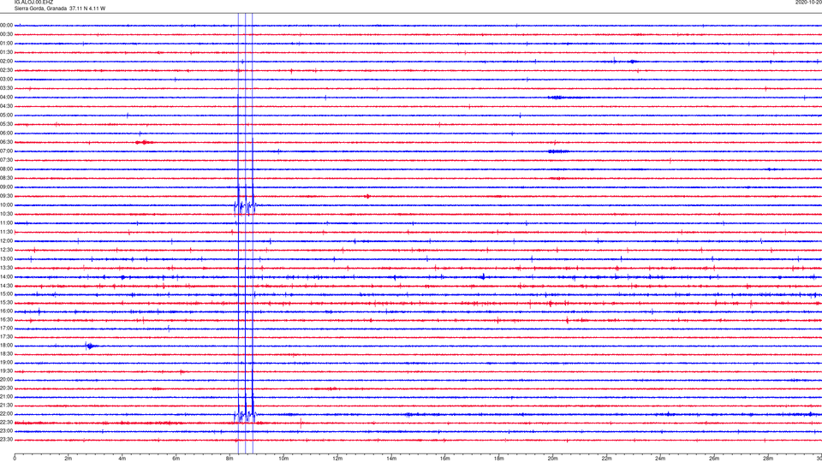Viewport: 822px width, 462px height.
Task: Select the 13:00 trace label
Action: pyautogui.click(x=6, y=258)
